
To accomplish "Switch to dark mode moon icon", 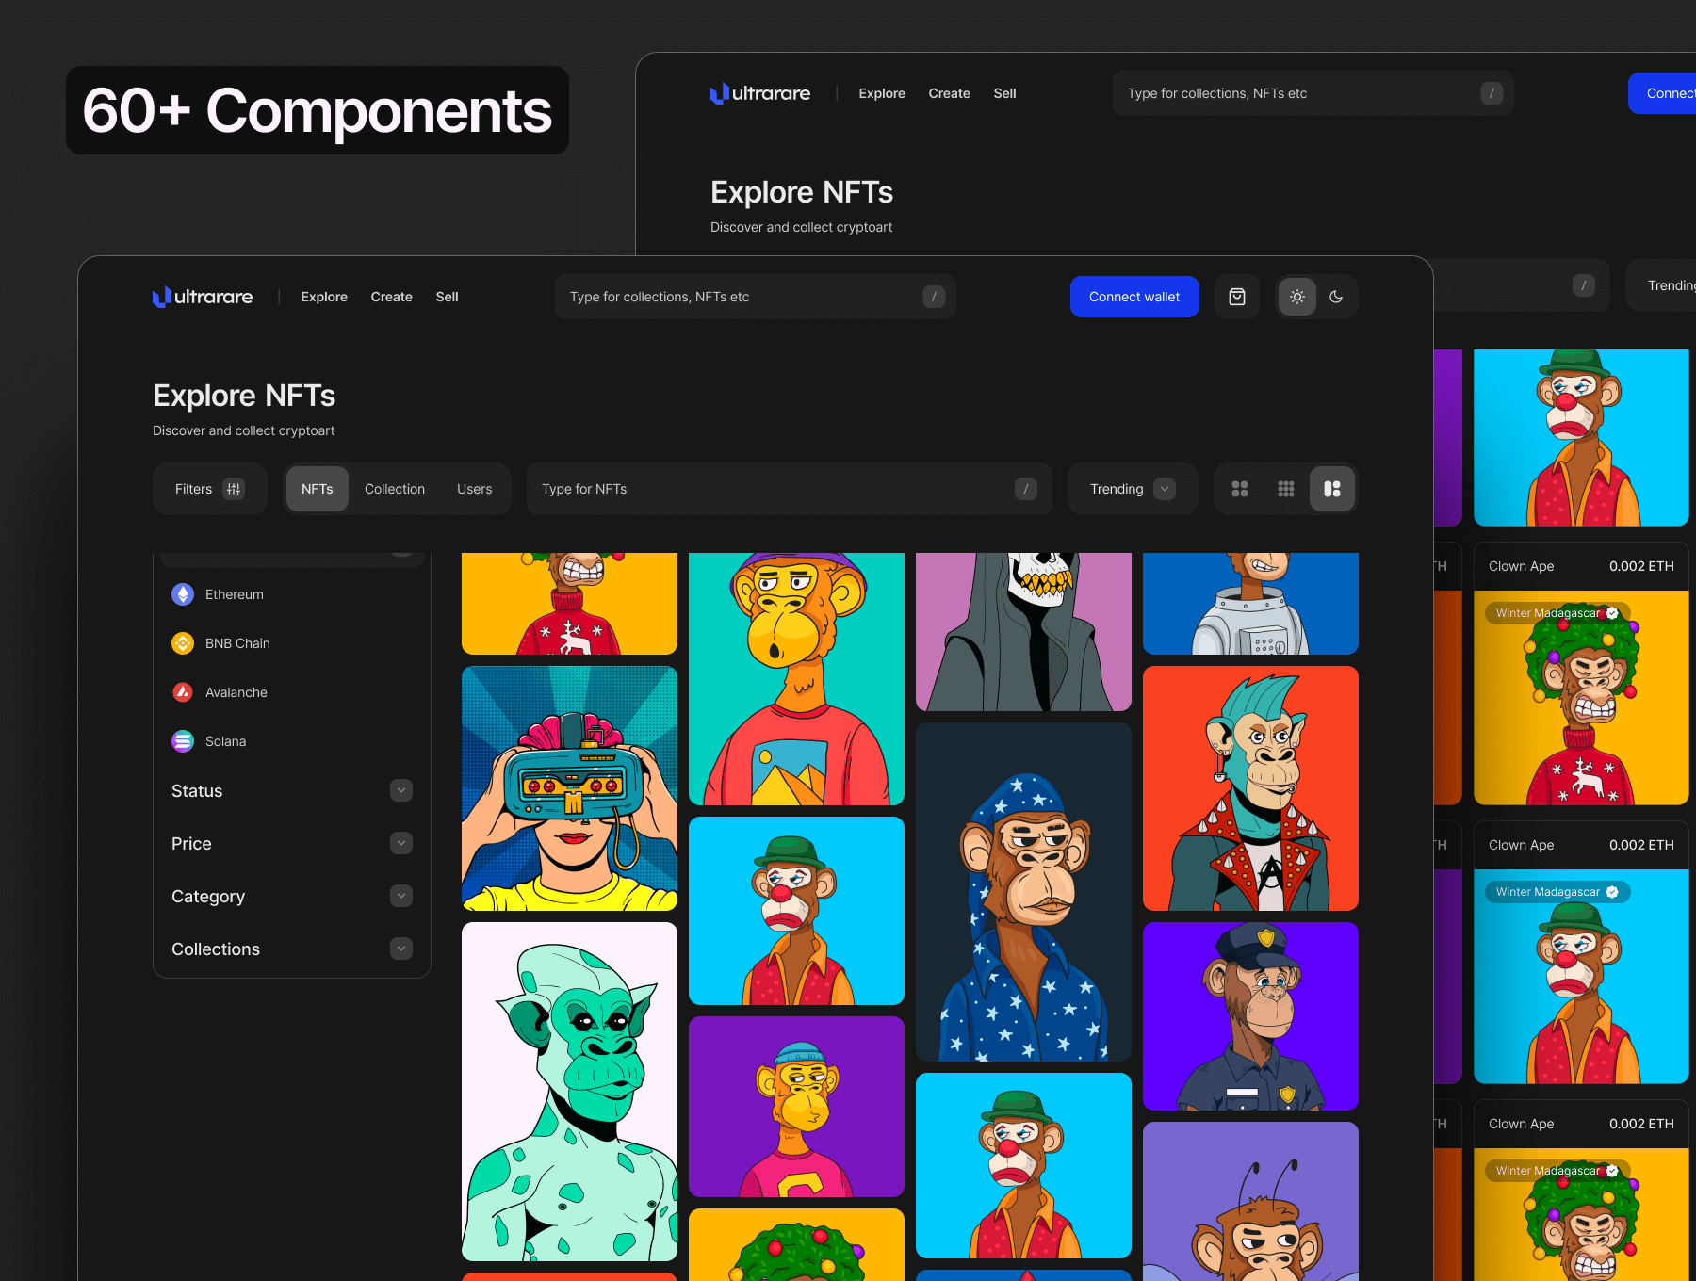I will (1336, 297).
